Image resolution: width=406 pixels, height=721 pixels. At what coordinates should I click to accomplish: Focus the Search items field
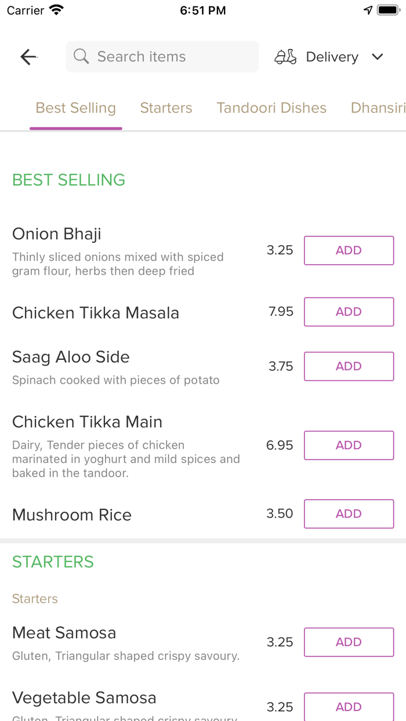coord(168,57)
